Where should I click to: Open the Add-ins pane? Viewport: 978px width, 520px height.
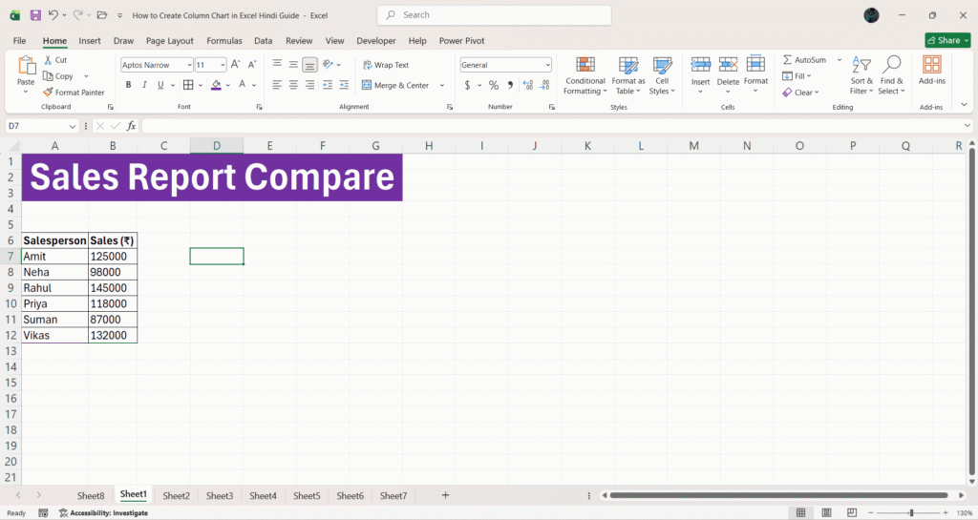pos(932,70)
